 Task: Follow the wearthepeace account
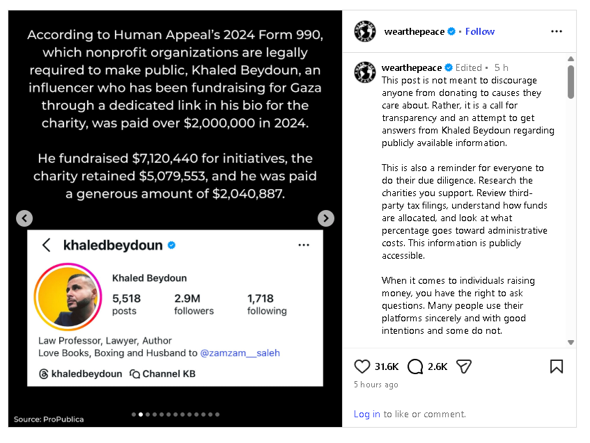480,31
